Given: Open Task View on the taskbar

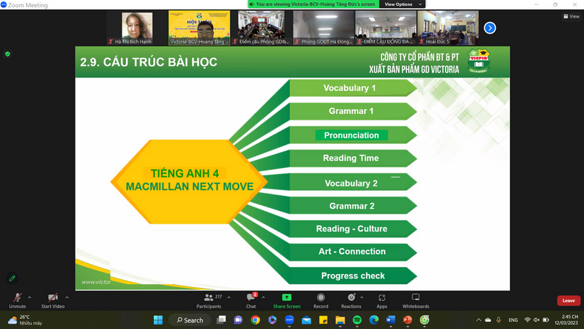Looking at the screenshot, I should coord(221,320).
